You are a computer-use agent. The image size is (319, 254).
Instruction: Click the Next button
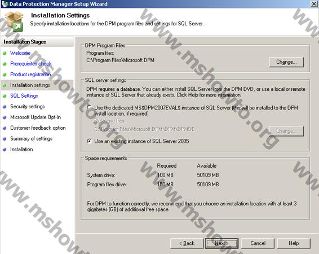click(221, 243)
